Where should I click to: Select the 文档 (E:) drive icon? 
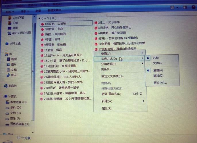(7, 113)
